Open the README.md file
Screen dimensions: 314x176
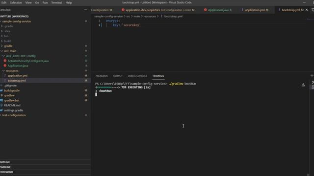12,105
